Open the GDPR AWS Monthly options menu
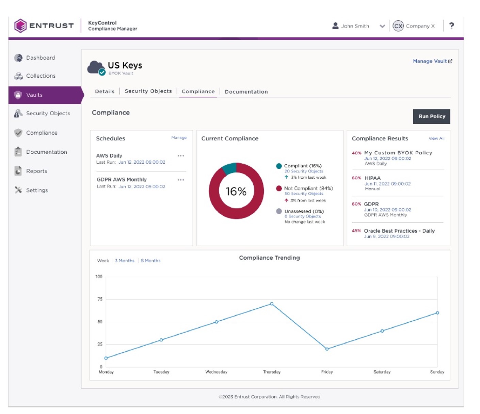 point(181,180)
